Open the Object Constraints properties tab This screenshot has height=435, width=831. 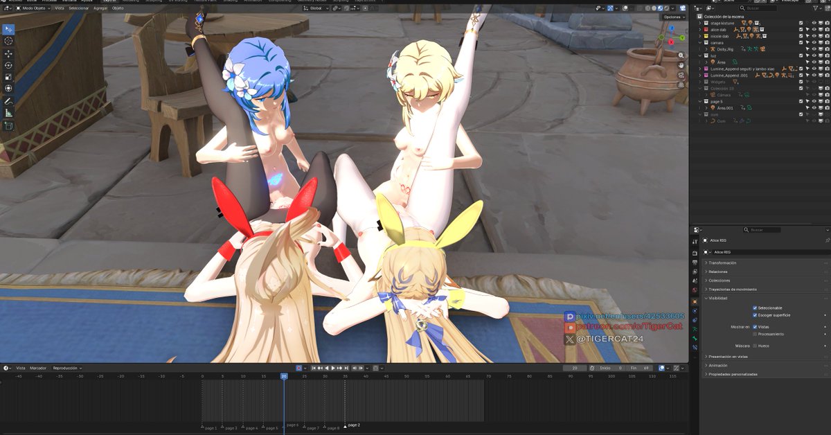click(x=695, y=320)
